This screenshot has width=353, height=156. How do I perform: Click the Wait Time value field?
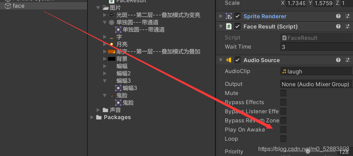(317, 47)
